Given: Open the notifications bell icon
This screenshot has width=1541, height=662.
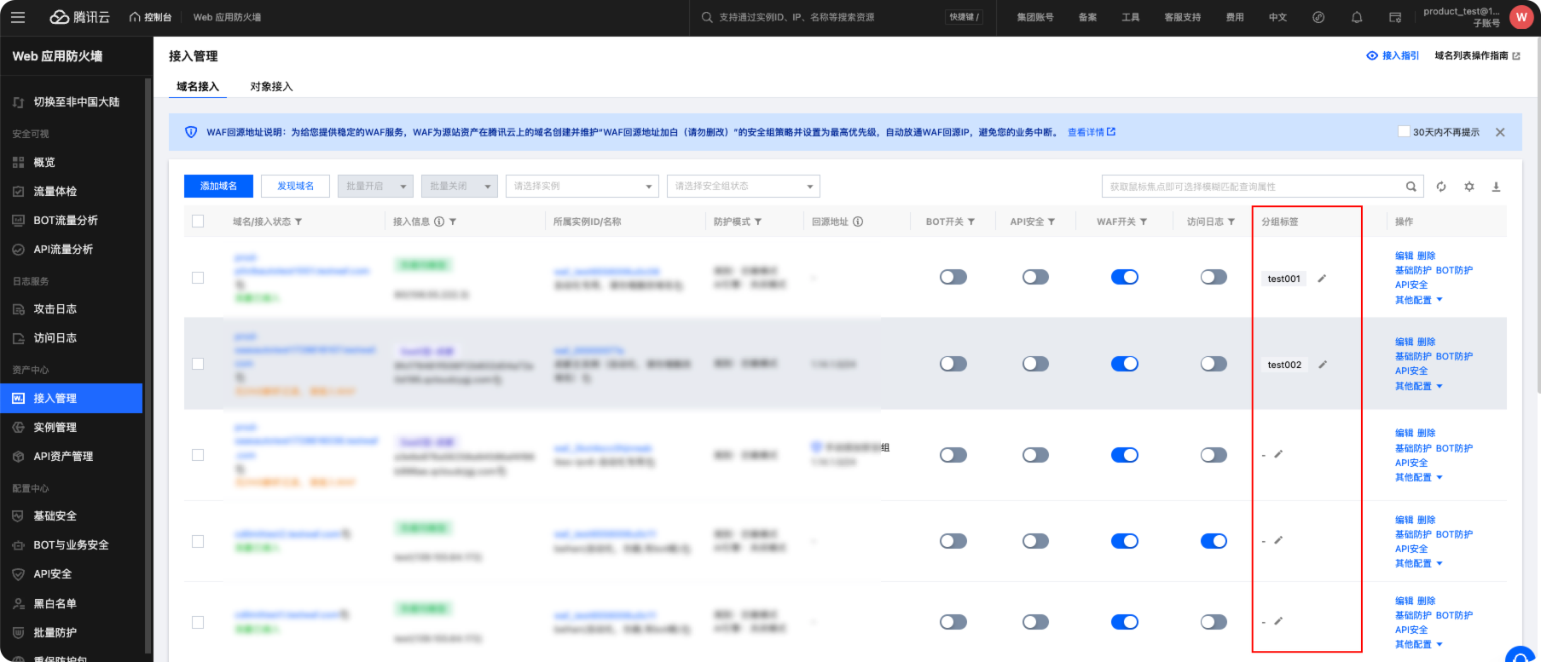Looking at the screenshot, I should tap(1357, 17).
